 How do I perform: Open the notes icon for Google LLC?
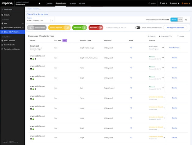click(131, 48)
